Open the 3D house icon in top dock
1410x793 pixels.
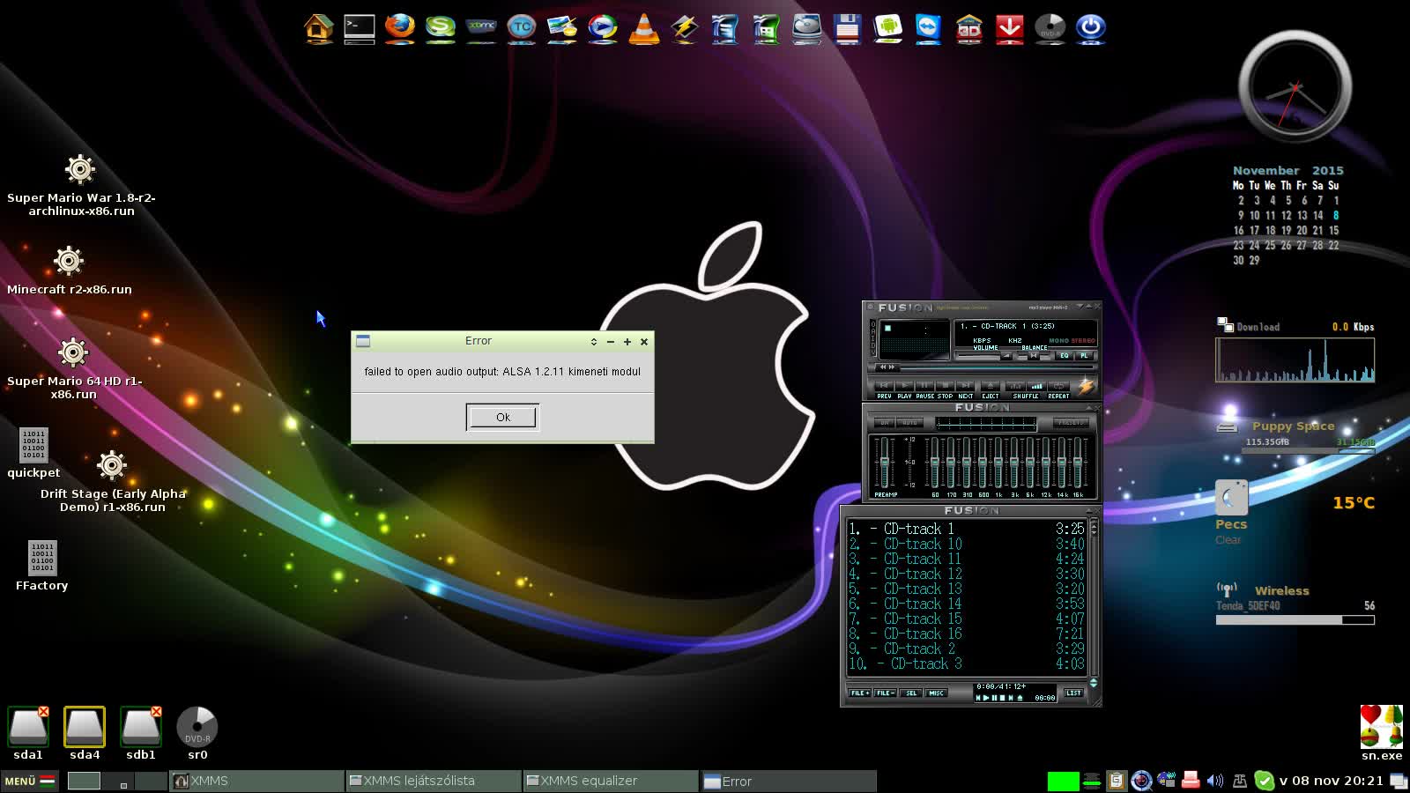coord(969,27)
